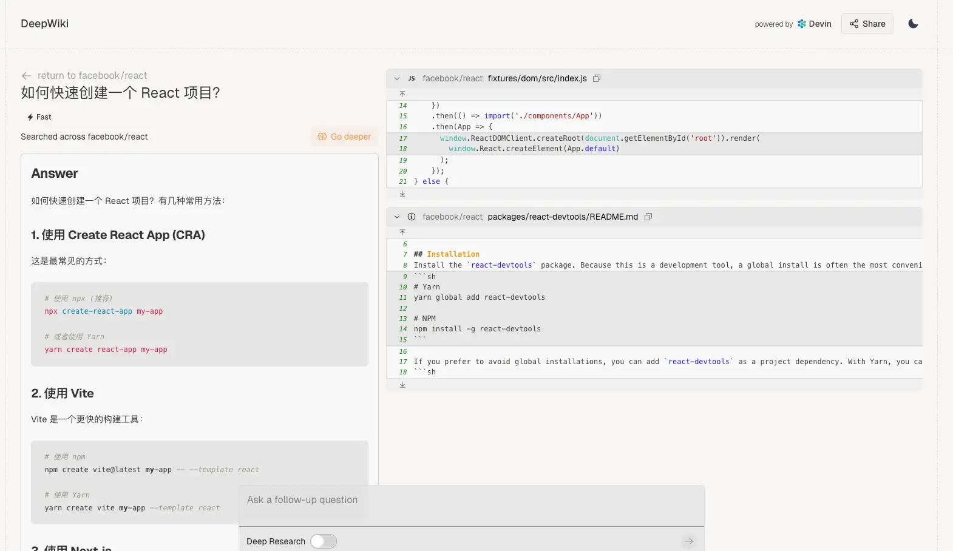This screenshot has width=953, height=551.
Task: Click the 'Answer' heading
Action: 55,174
